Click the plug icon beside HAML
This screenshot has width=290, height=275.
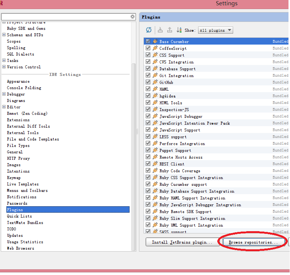tap(155, 89)
